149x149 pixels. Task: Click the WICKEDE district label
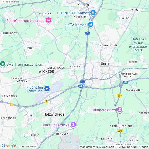pyautogui.click(x=46, y=71)
